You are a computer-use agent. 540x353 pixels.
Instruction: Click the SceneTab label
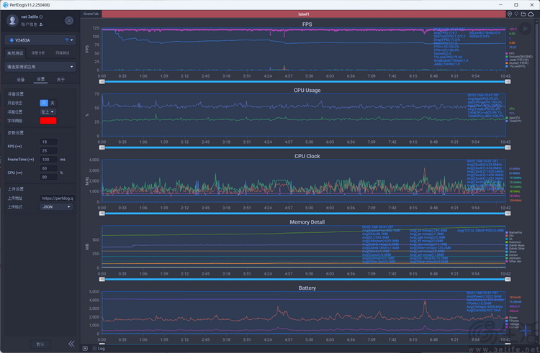(x=91, y=14)
